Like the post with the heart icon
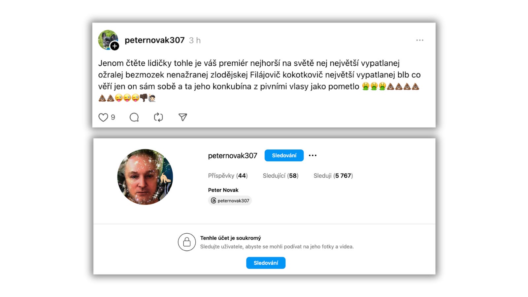This screenshot has width=528, height=297. coord(103,117)
